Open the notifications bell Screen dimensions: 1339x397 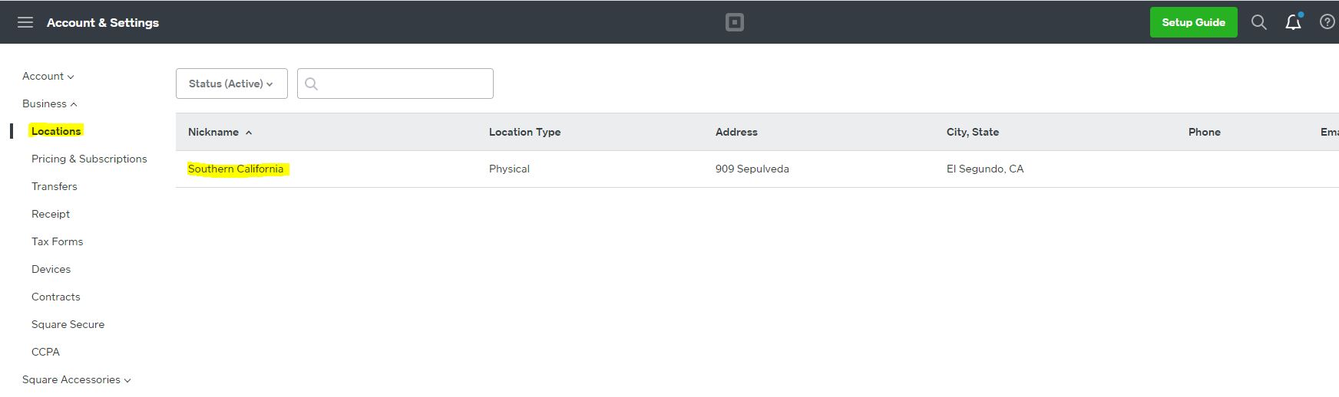click(1293, 22)
